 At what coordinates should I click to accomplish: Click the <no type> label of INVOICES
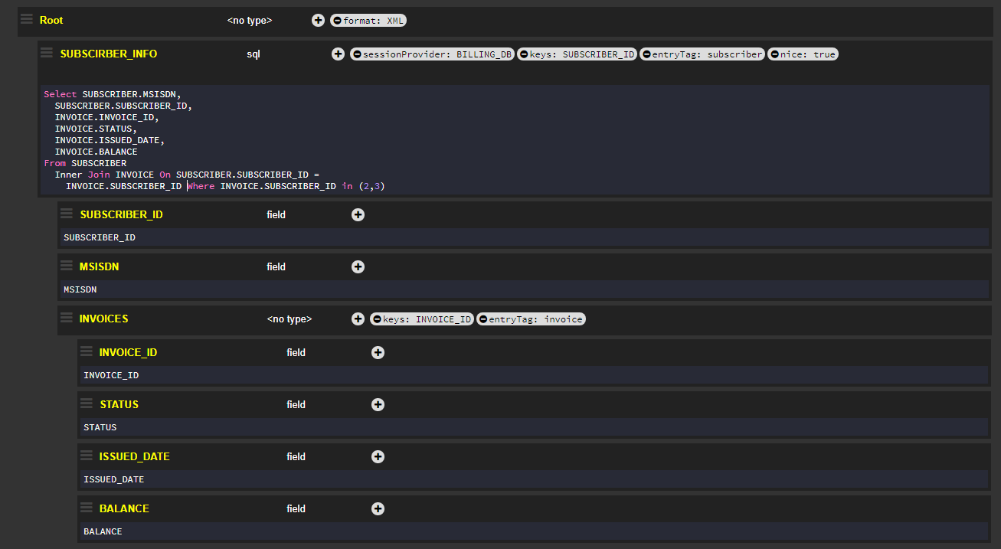(x=289, y=319)
